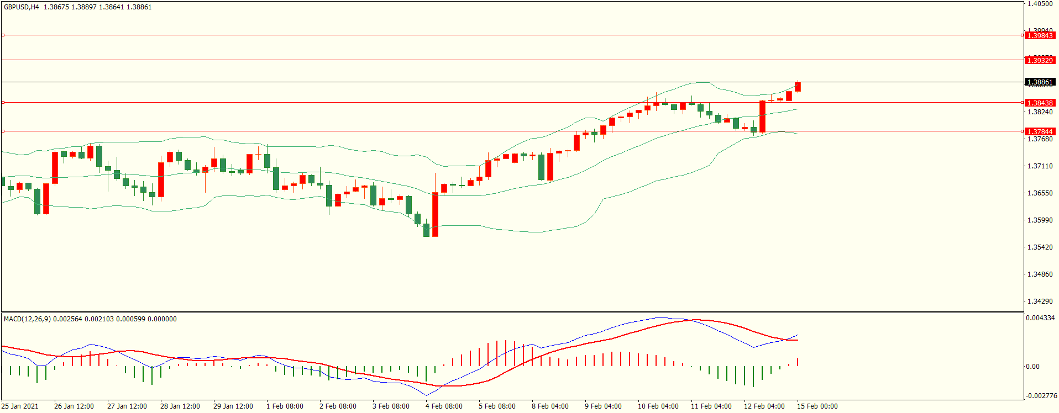Click the MACD scale value 0.004334

(x=1040, y=318)
